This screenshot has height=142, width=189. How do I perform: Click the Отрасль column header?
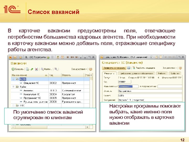point(72,75)
